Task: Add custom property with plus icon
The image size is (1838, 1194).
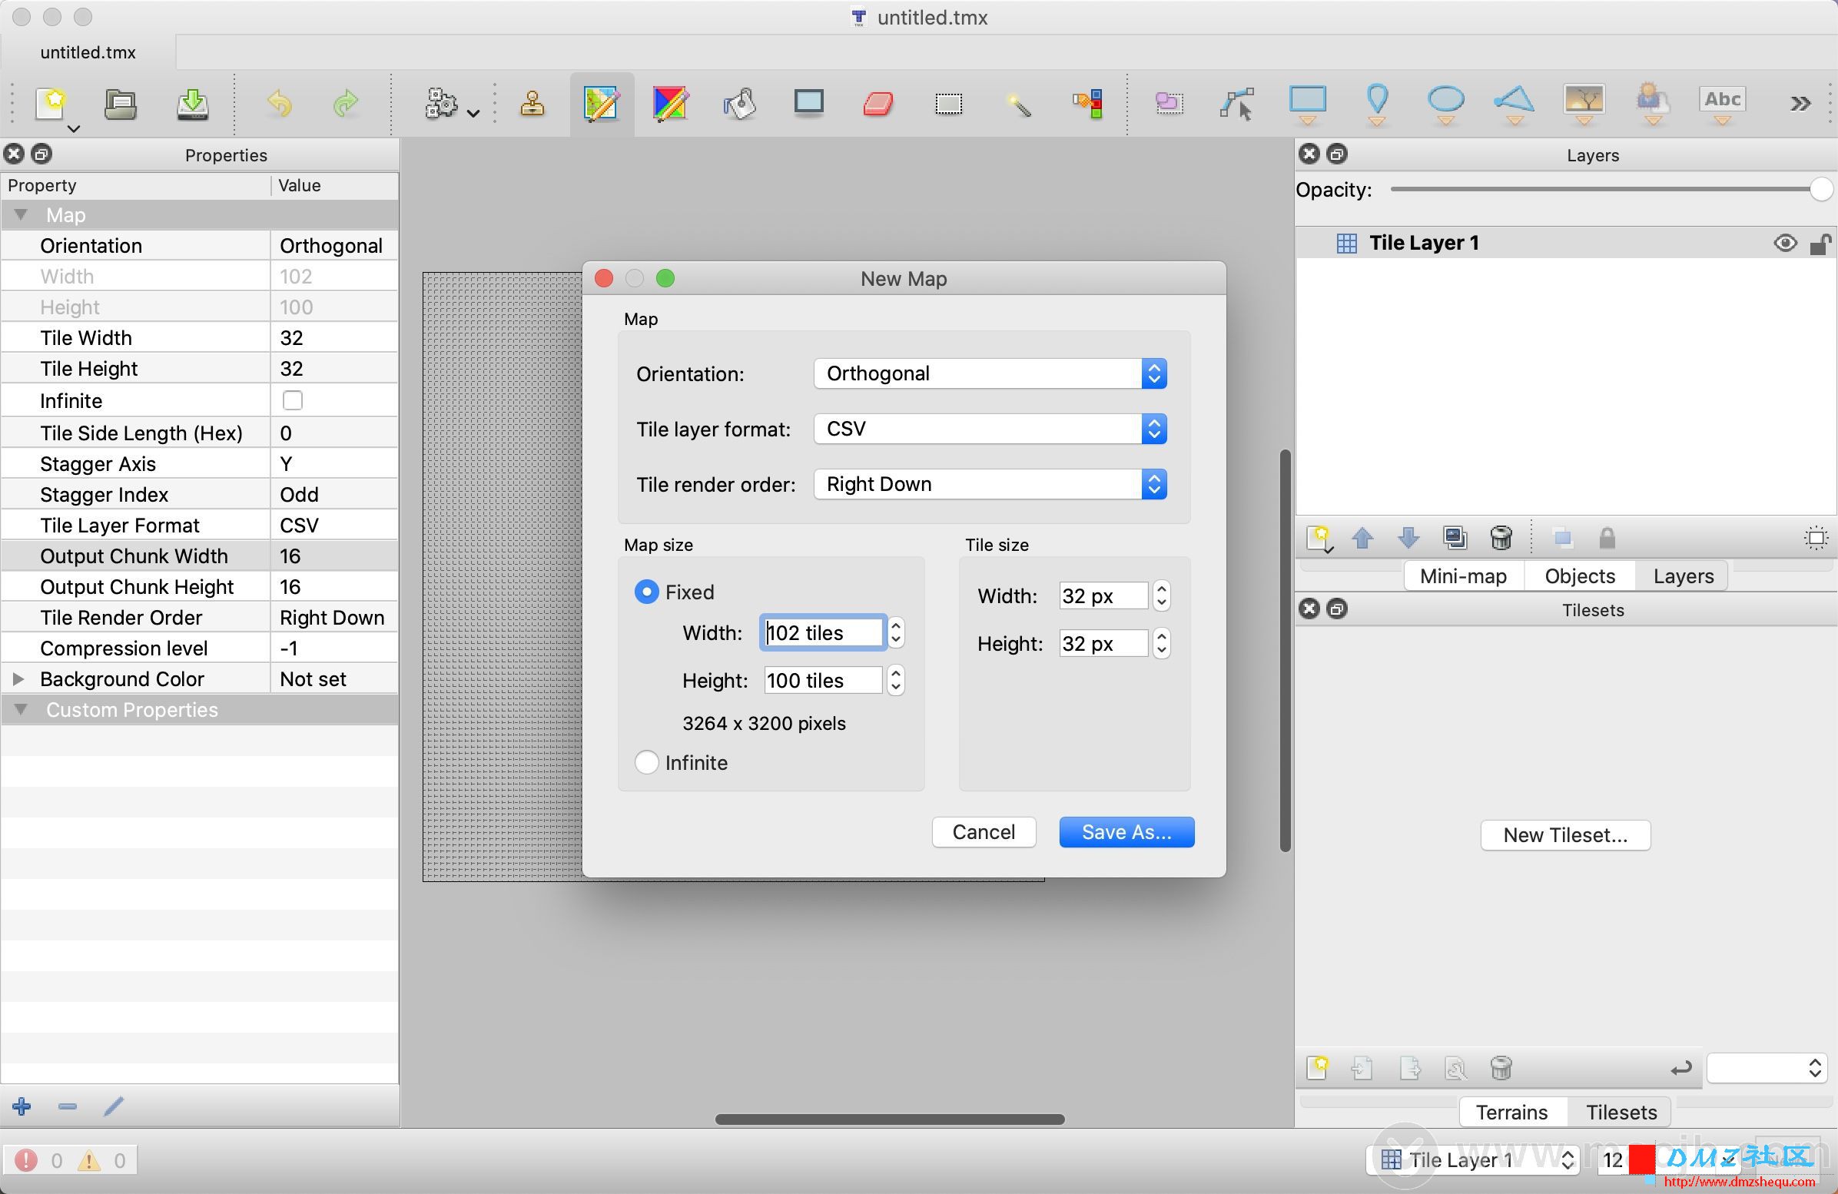Action: [x=22, y=1106]
